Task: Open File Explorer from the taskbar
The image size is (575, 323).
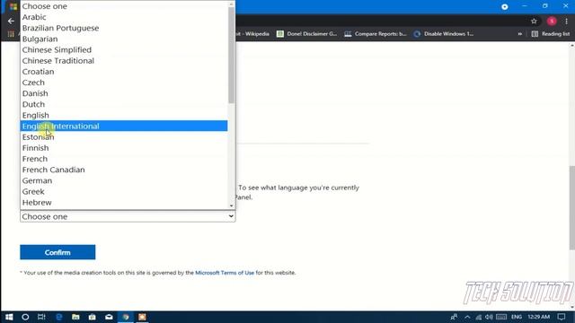Action: tap(75, 317)
